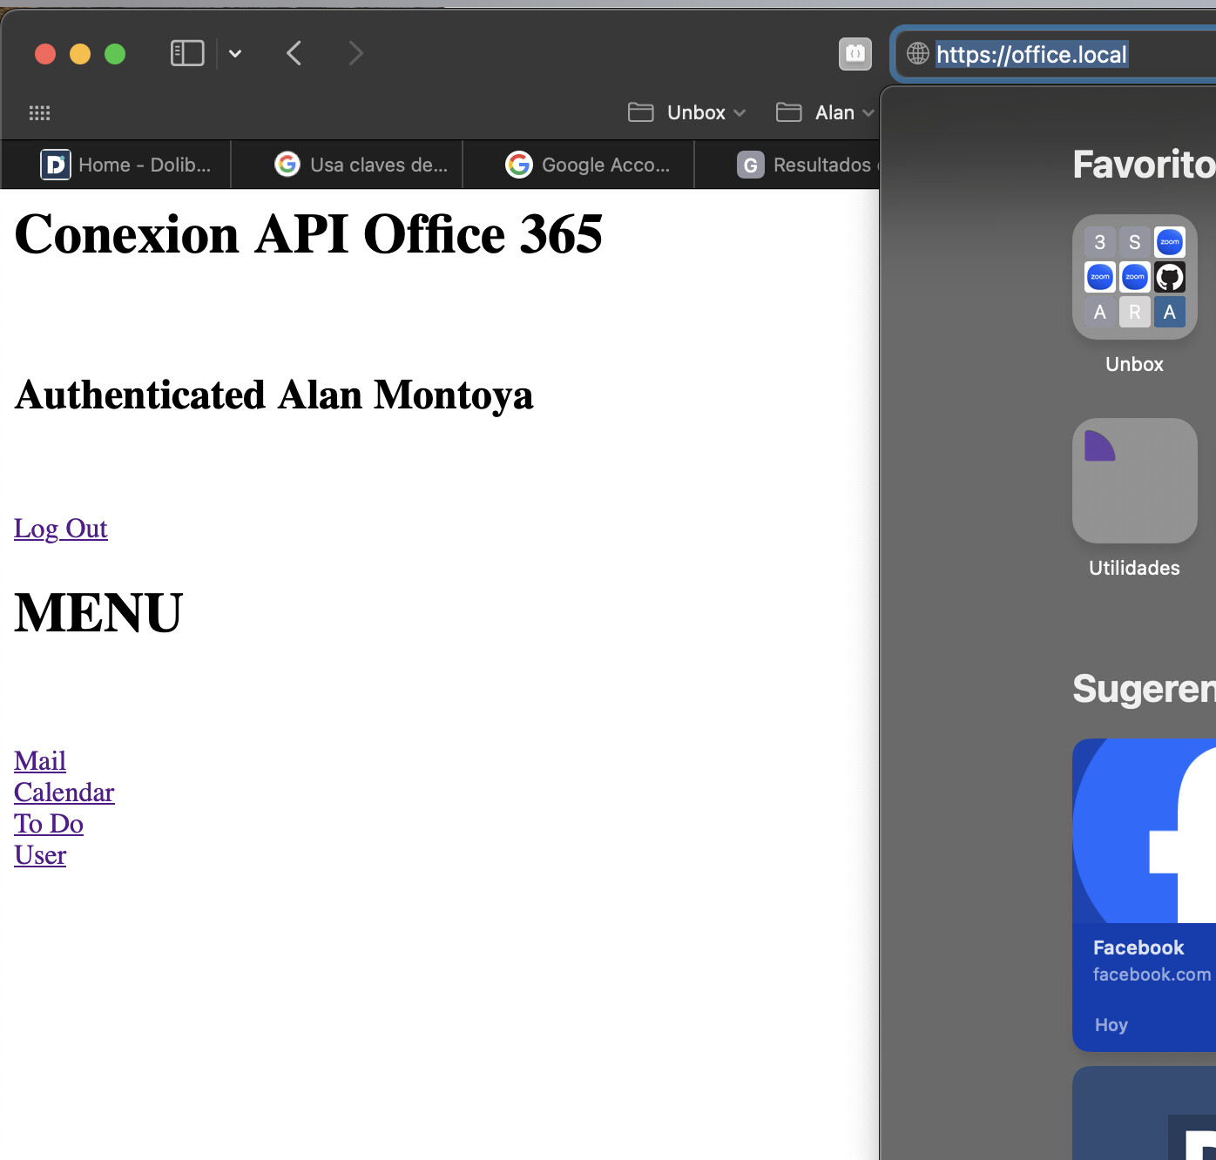1216x1160 pixels.
Task: Open the To Do link
Action: [49, 824]
